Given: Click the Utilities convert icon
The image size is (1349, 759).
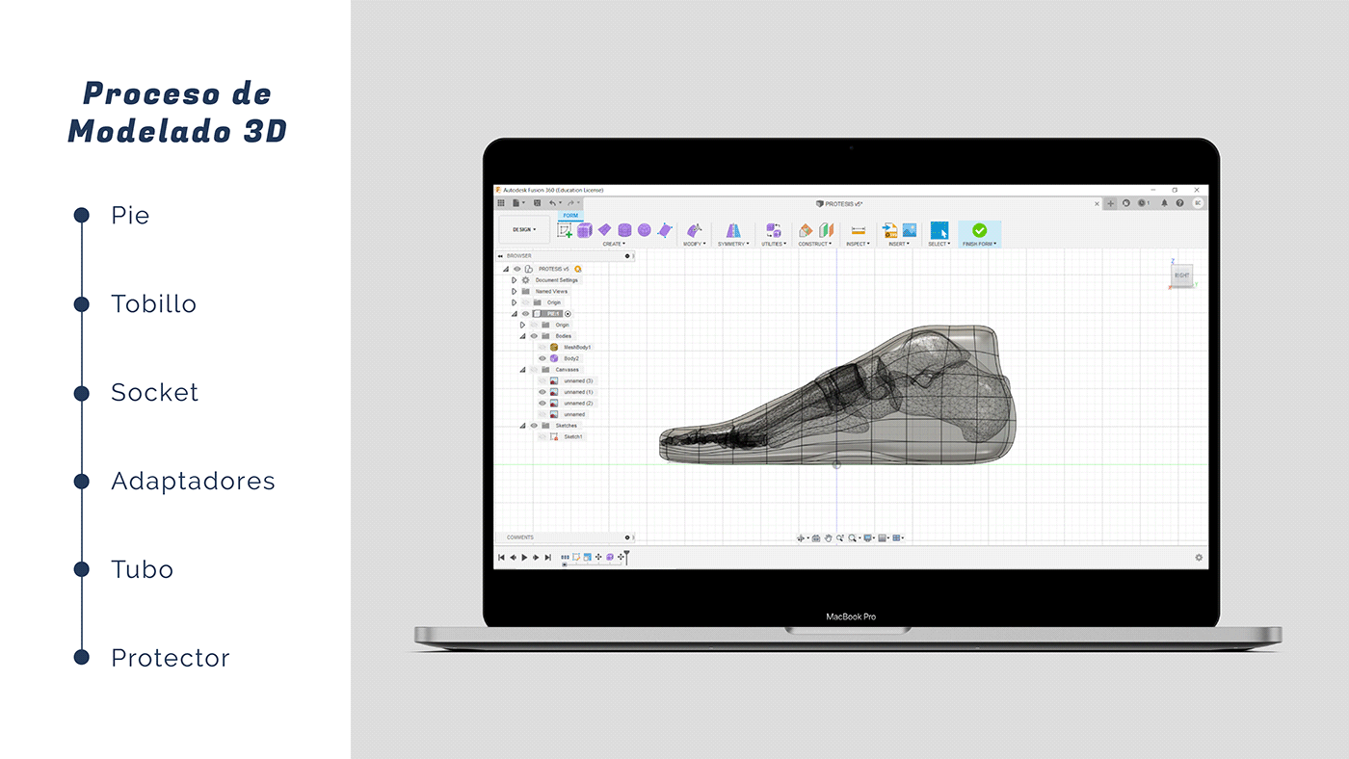Looking at the screenshot, I should [x=773, y=230].
